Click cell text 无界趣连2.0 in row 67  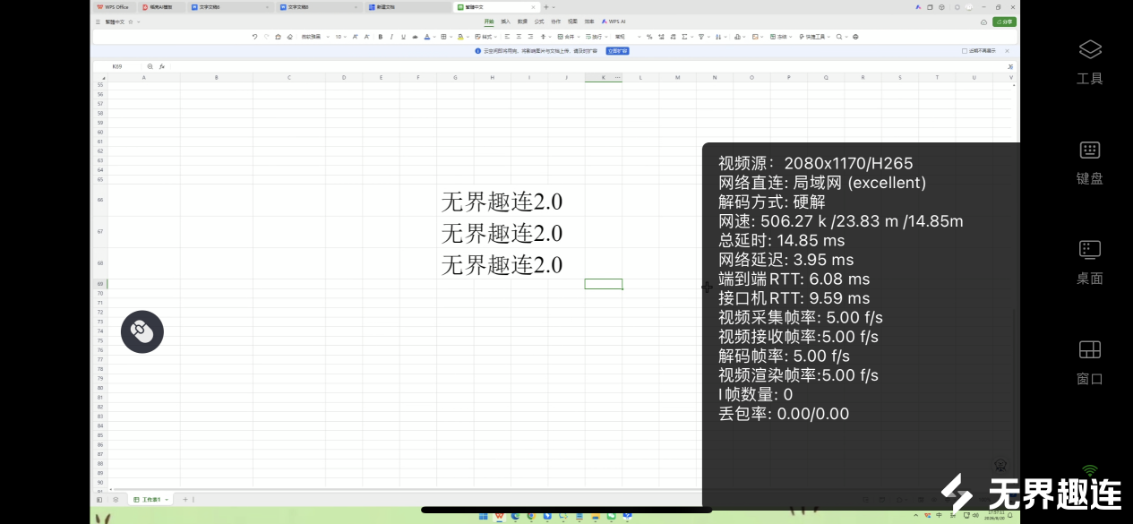[x=502, y=233]
